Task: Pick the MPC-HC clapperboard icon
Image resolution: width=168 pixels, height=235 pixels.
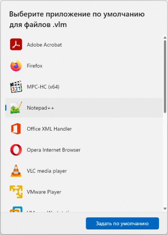Action: coord(16,87)
